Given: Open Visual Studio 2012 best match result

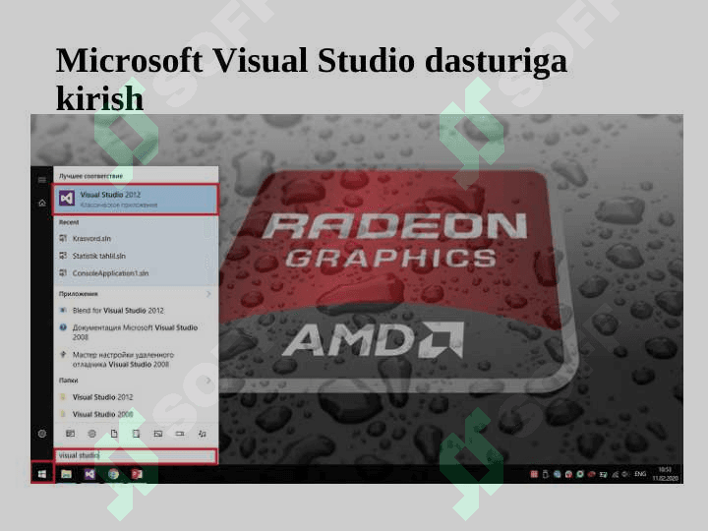Looking at the screenshot, I should tap(136, 199).
